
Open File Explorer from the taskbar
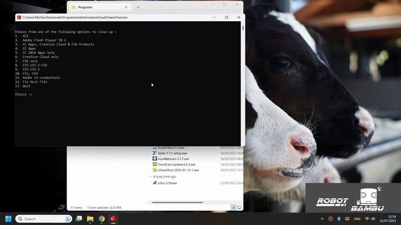point(90,219)
